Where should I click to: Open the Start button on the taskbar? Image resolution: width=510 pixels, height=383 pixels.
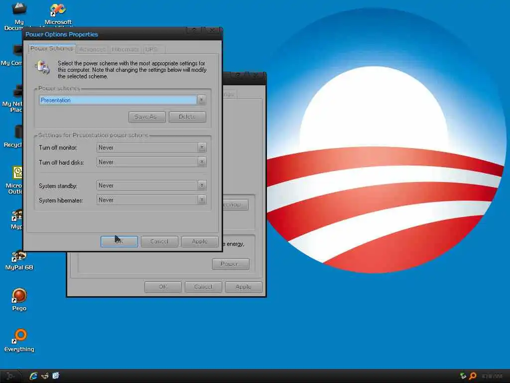point(11,376)
